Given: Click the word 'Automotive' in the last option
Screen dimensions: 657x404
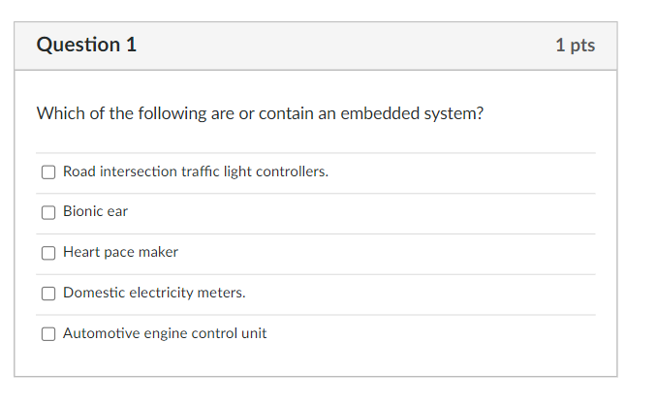Looking at the screenshot, I should [x=102, y=333].
